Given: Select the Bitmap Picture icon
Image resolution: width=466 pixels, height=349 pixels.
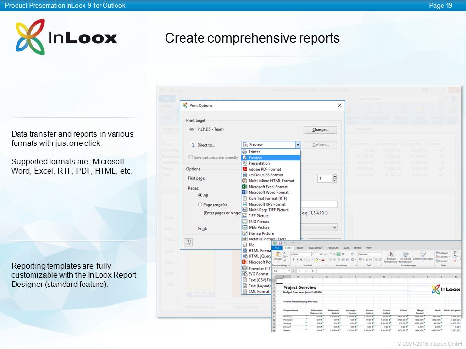Looking at the screenshot, I should pyautogui.click(x=245, y=233).
